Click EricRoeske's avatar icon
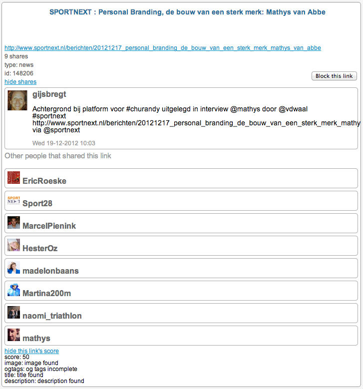Image resolution: width=363 pixels, height=389 pixels. [14, 178]
